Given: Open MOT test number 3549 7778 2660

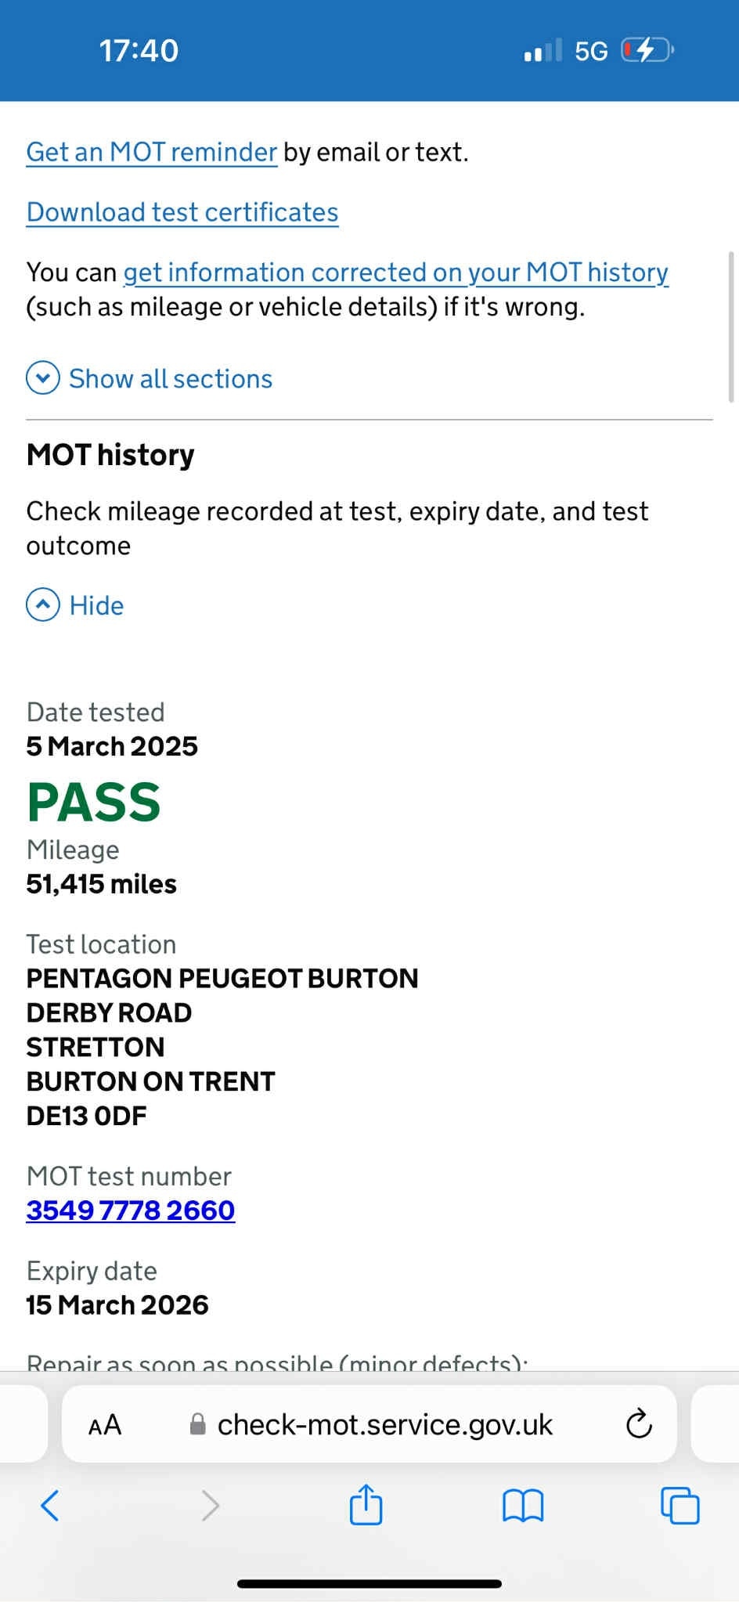Looking at the screenshot, I should [131, 1211].
